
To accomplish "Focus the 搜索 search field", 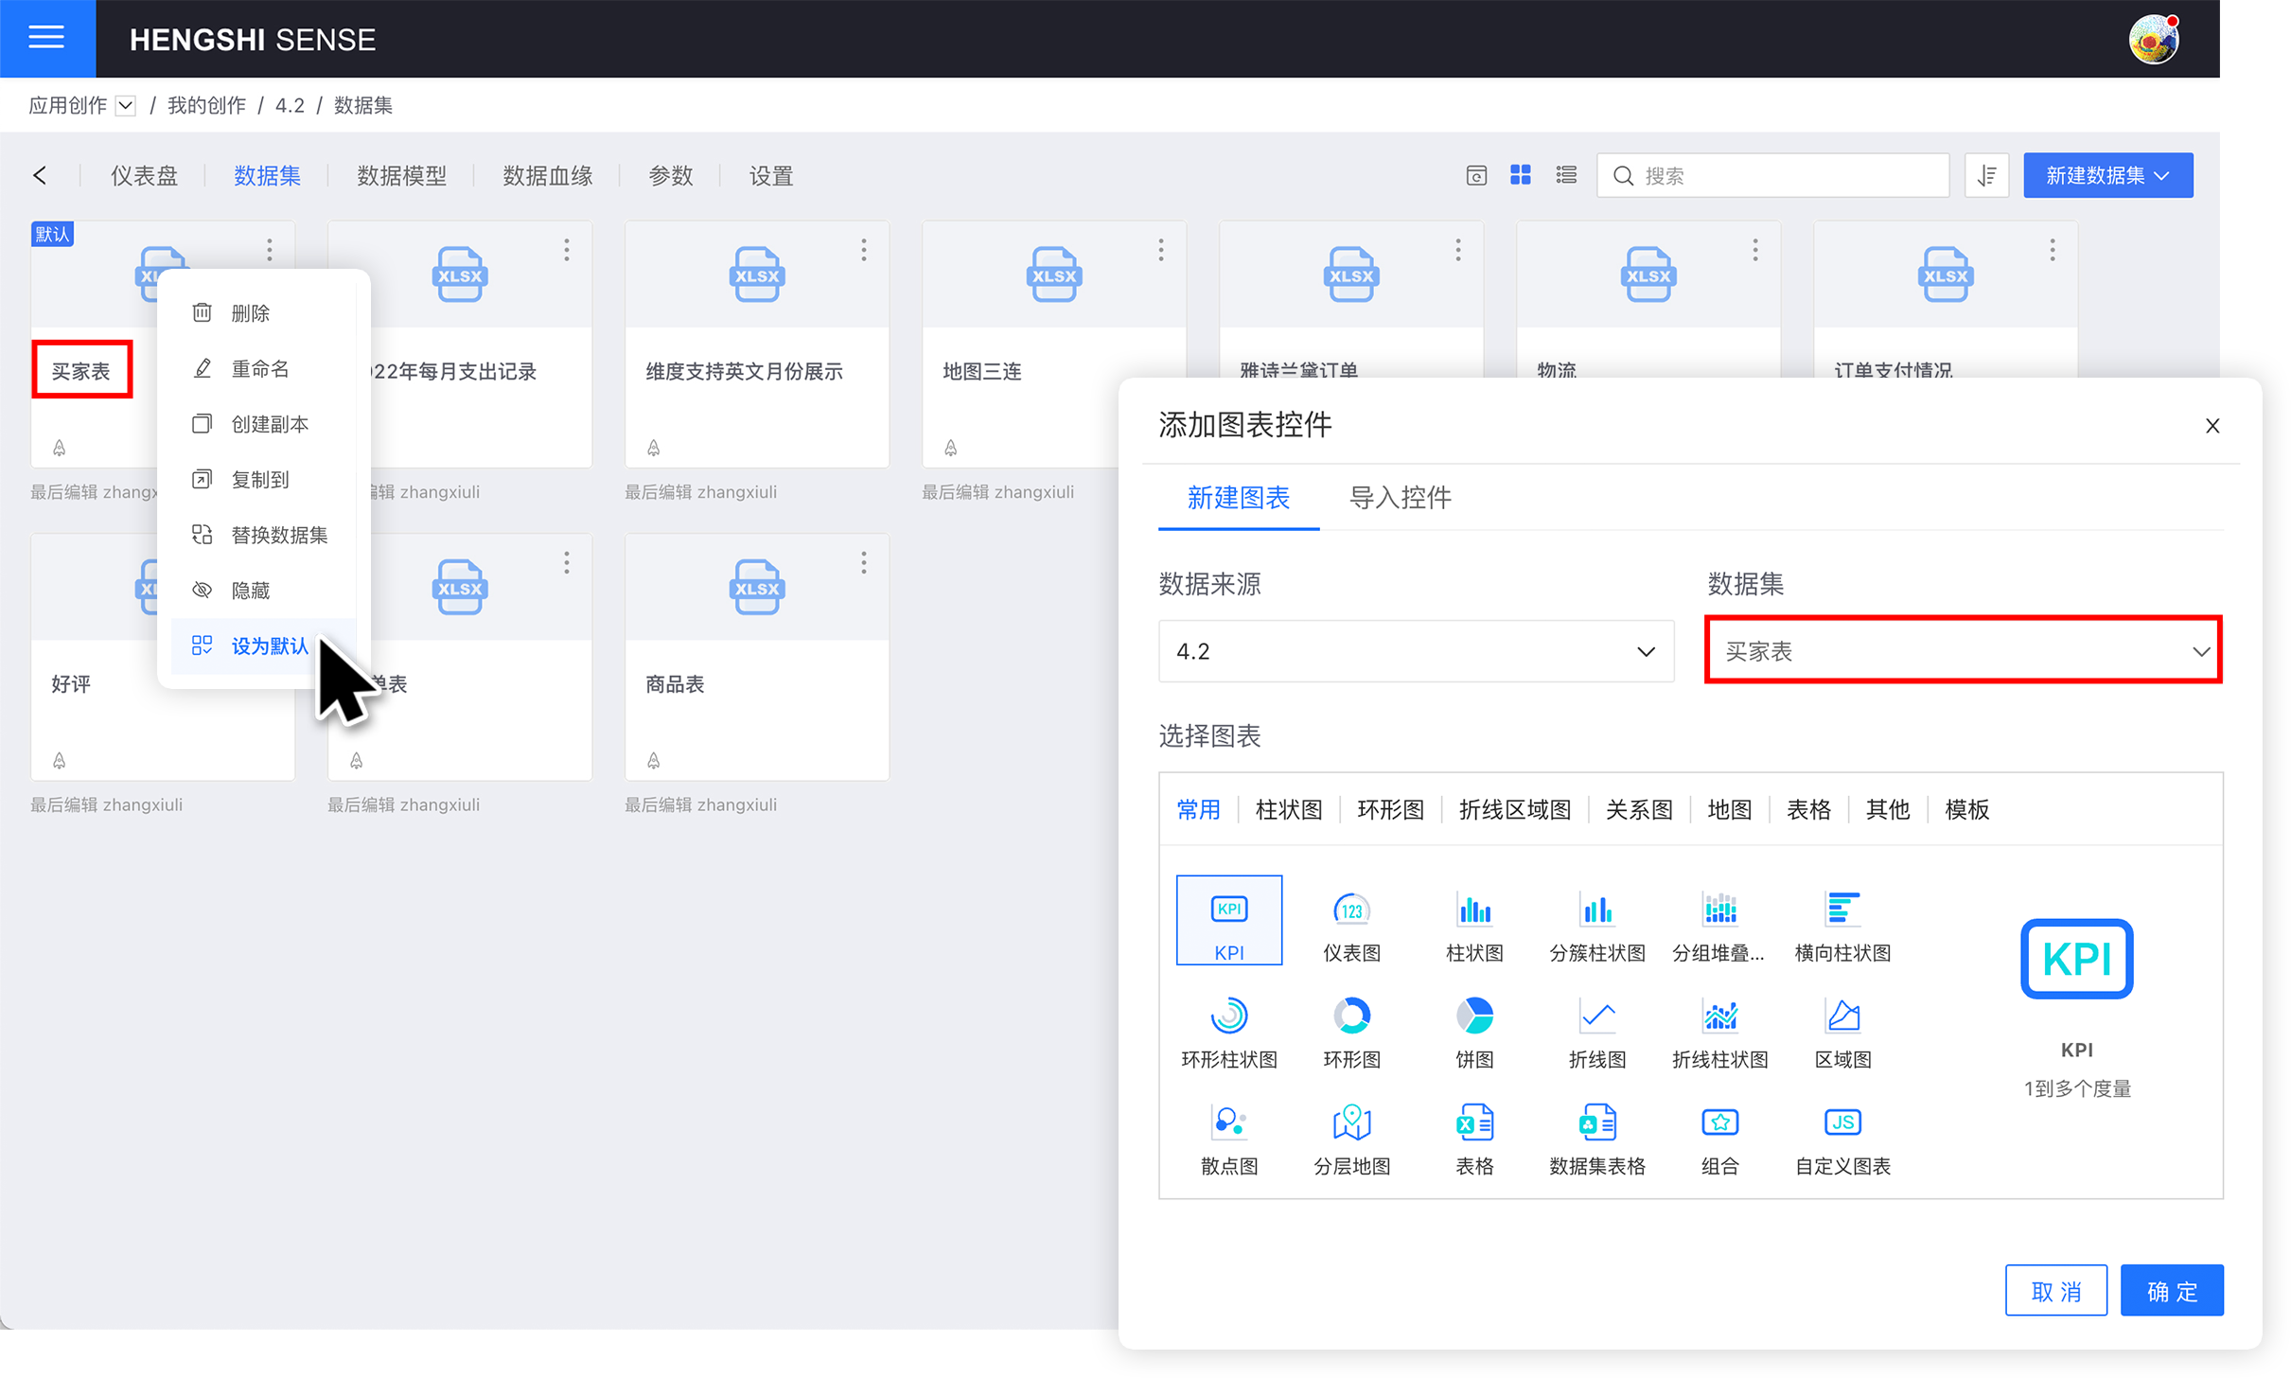I will point(1772,175).
